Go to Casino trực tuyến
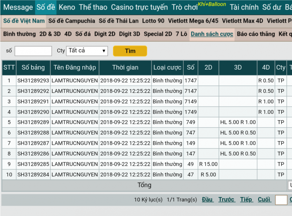 139,7
